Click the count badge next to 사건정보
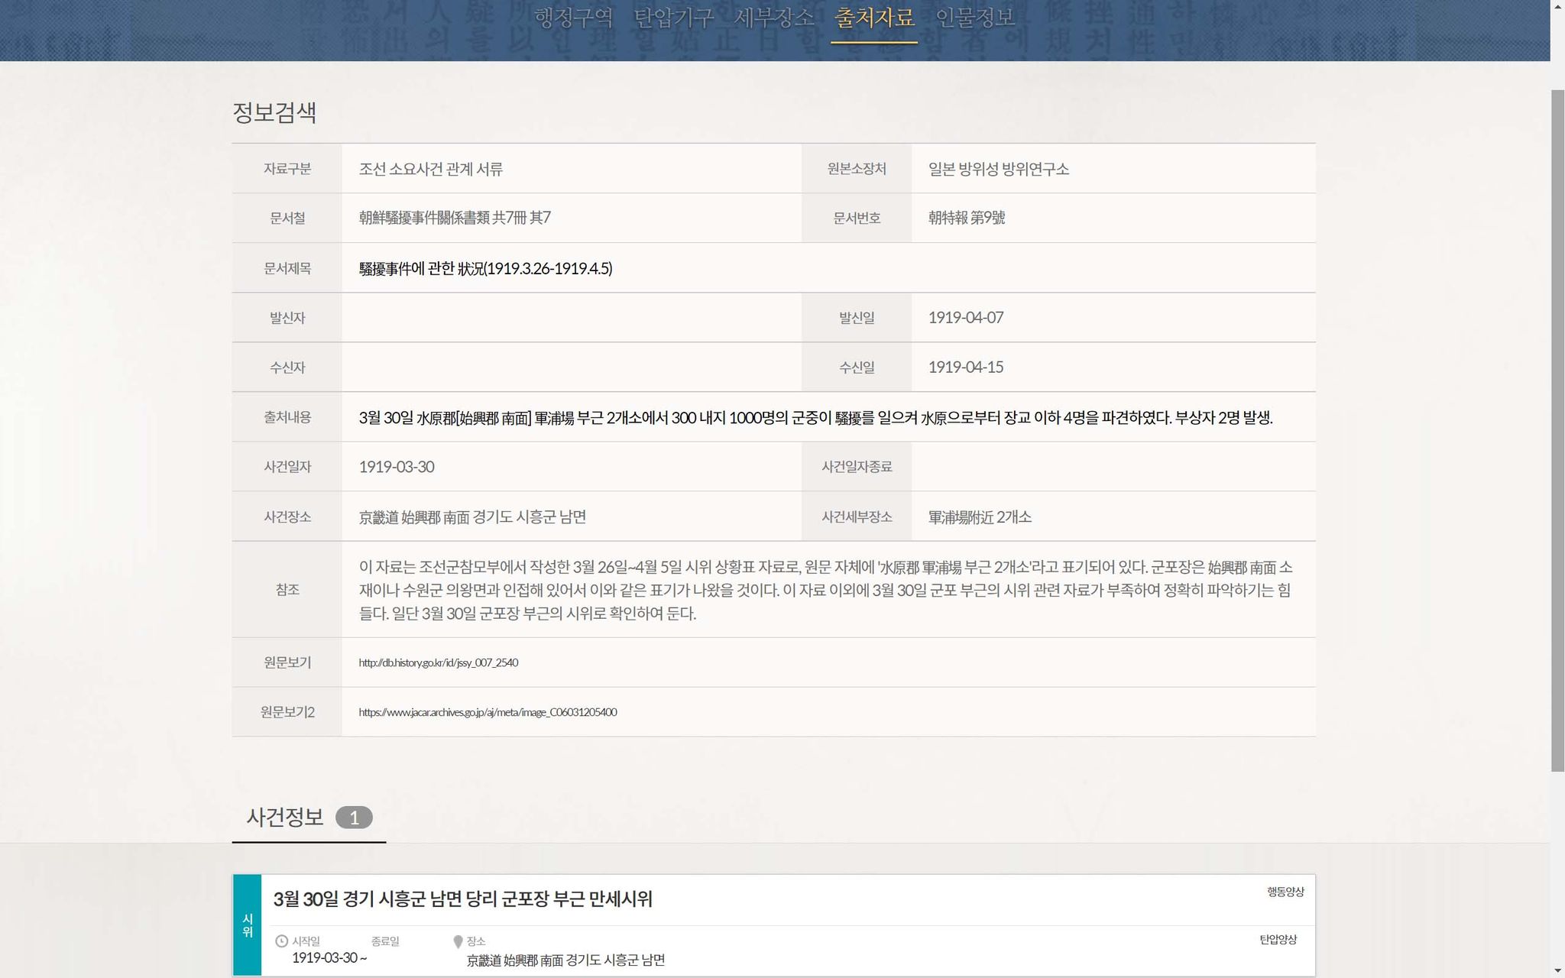This screenshot has width=1565, height=978. point(354,818)
